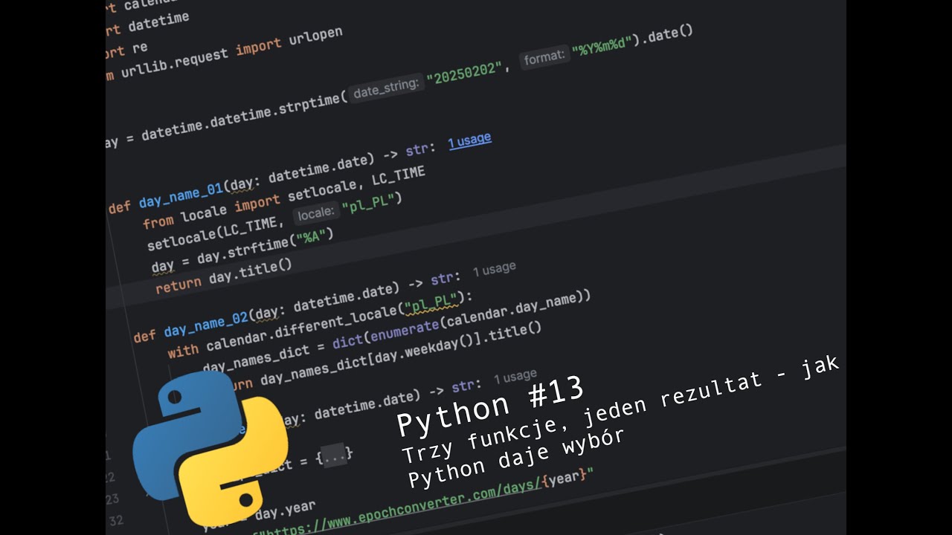Click the "Trzy funkcje, jeden rezultat - jak" subtitle
The image size is (952, 535).
click(621, 409)
